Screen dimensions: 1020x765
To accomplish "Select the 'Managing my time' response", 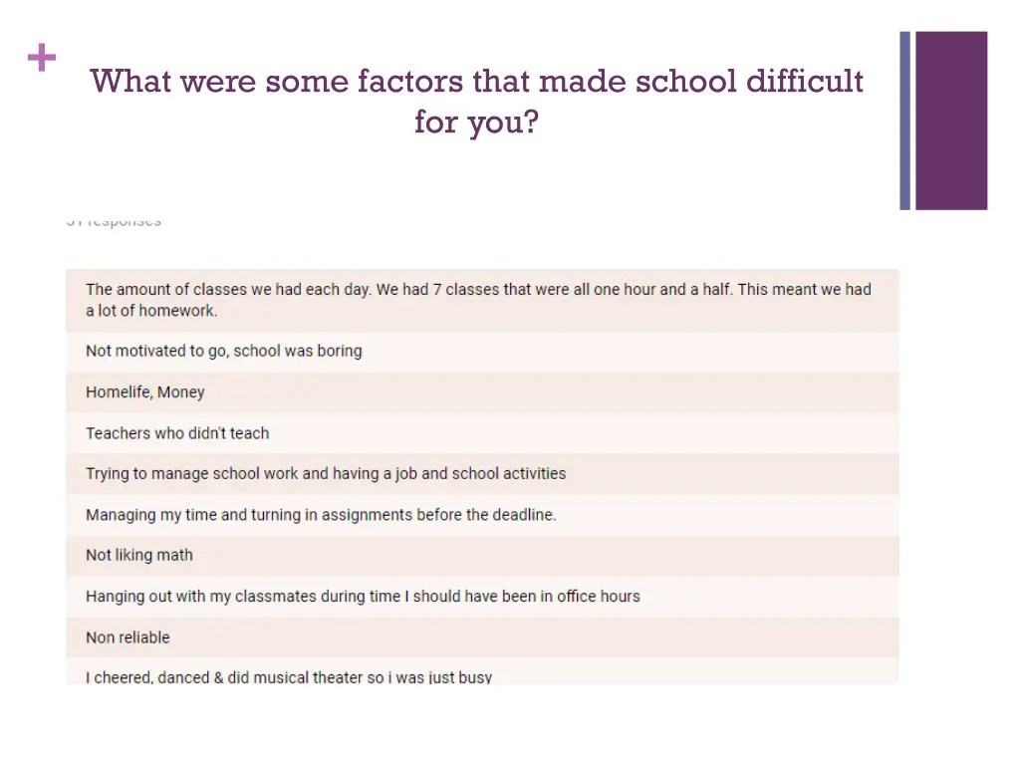I will tap(482, 515).
